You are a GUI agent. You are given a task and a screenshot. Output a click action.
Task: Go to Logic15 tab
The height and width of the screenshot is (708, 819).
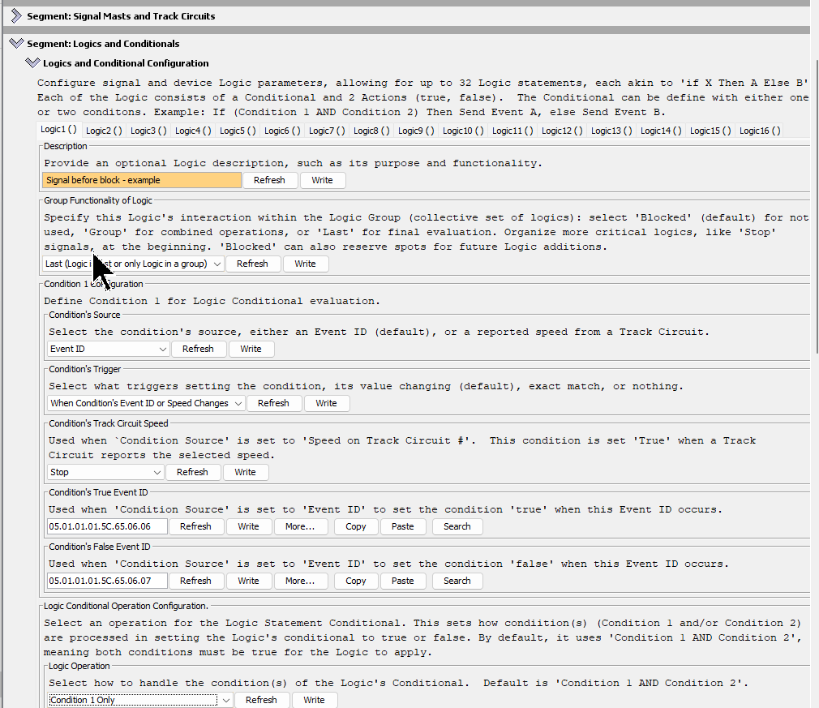click(x=710, y=131)
